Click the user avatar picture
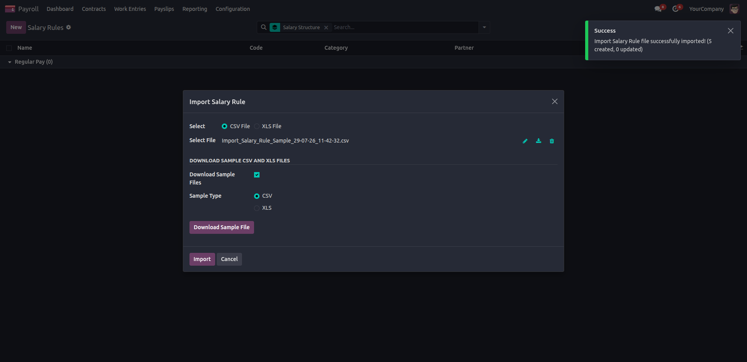The image size is (747, 362). (734, 9)
